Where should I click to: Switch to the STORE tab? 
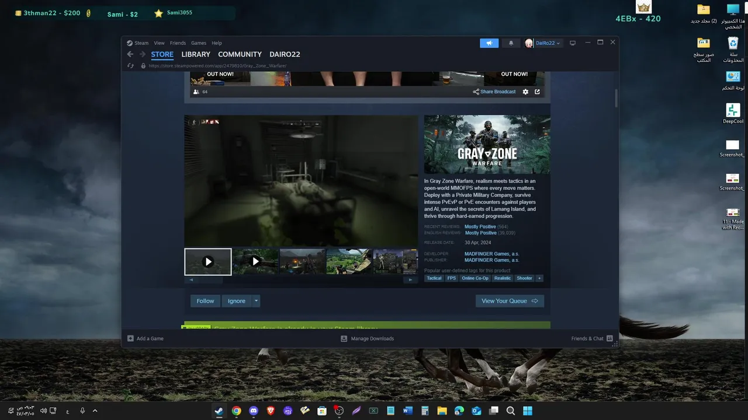162,54
